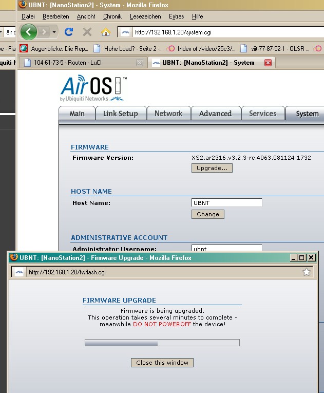
Task: Click the green Back navigation arrow
Action: [29, 32]
